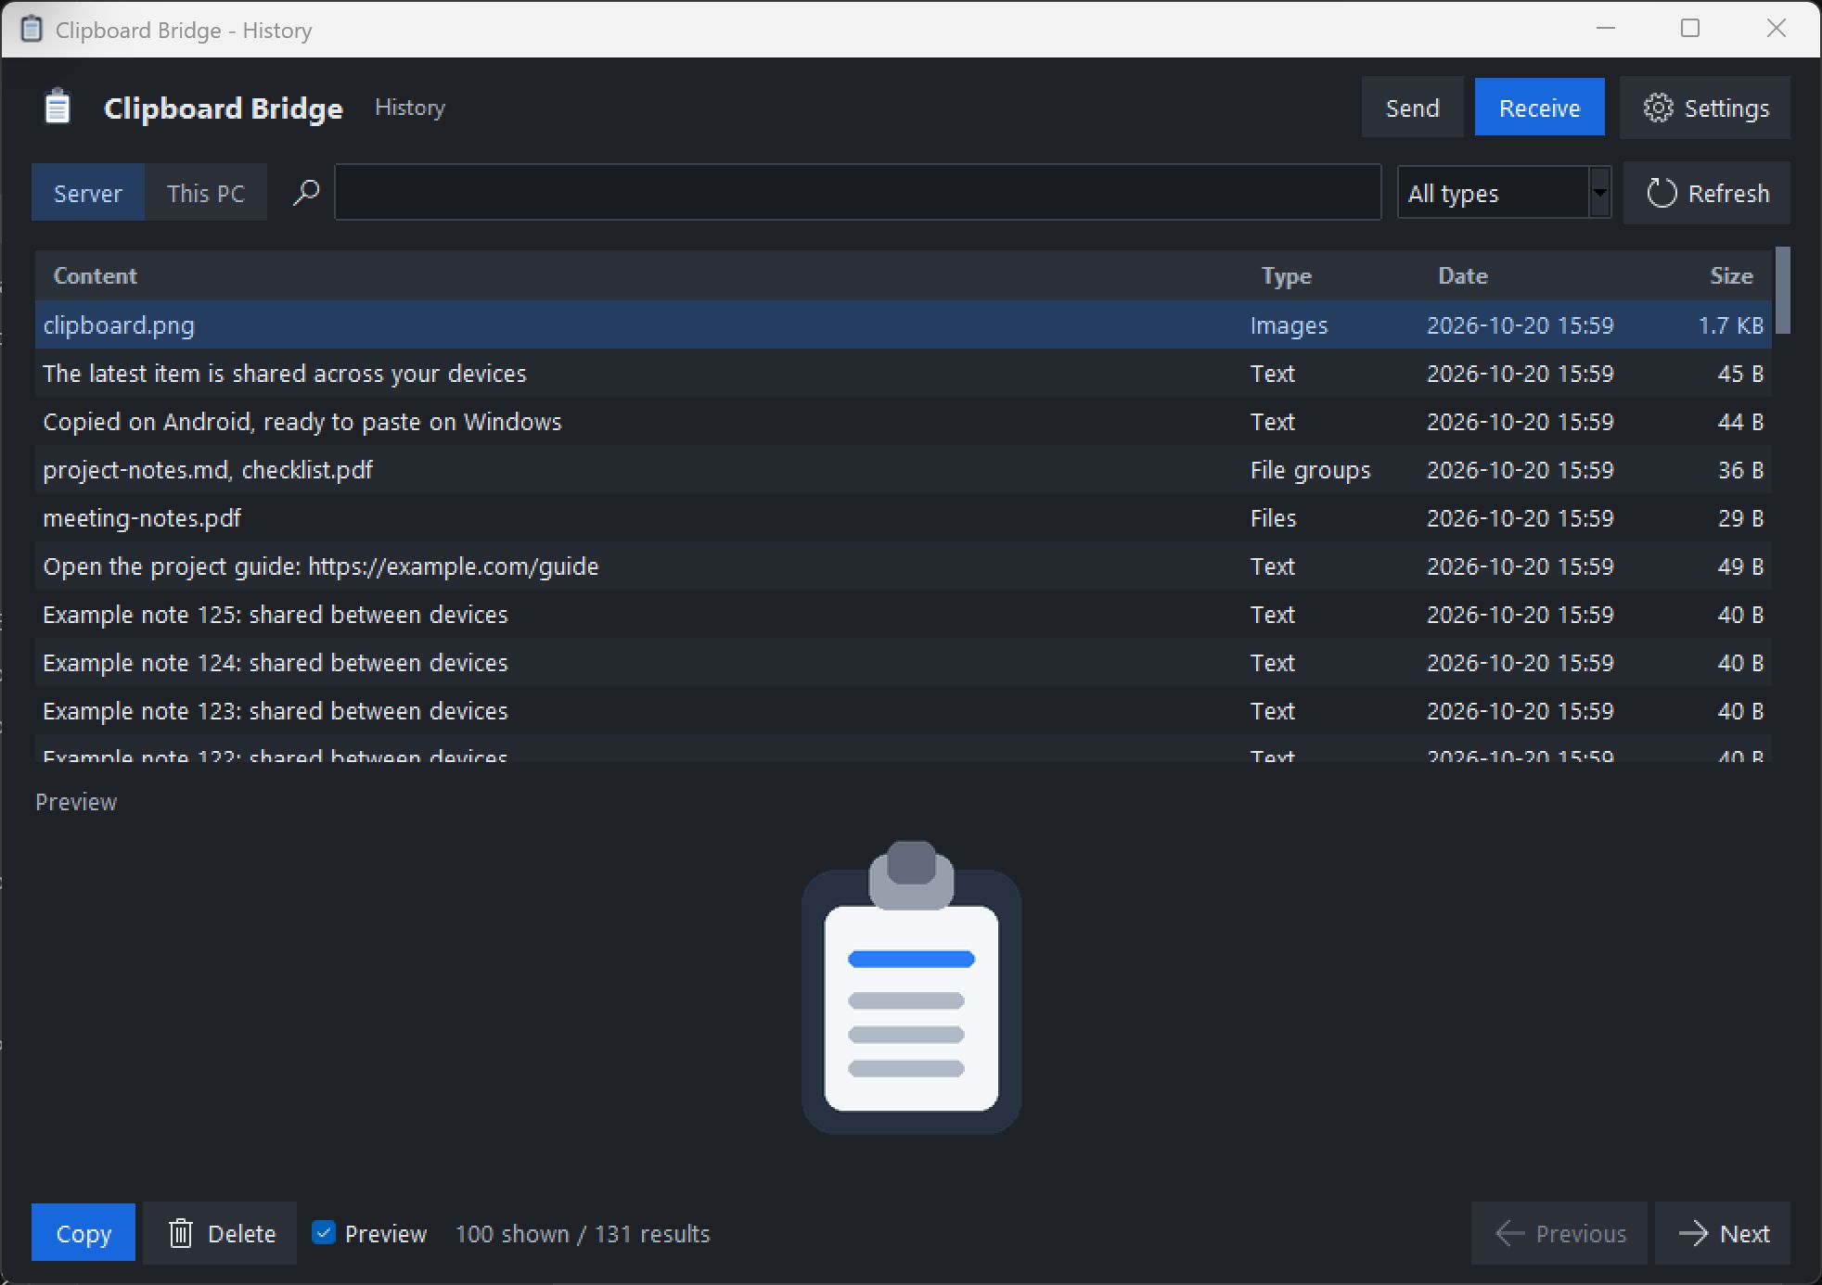Click the title bar clipboard app icon
1822x1285 pixels.
(32, 30)
